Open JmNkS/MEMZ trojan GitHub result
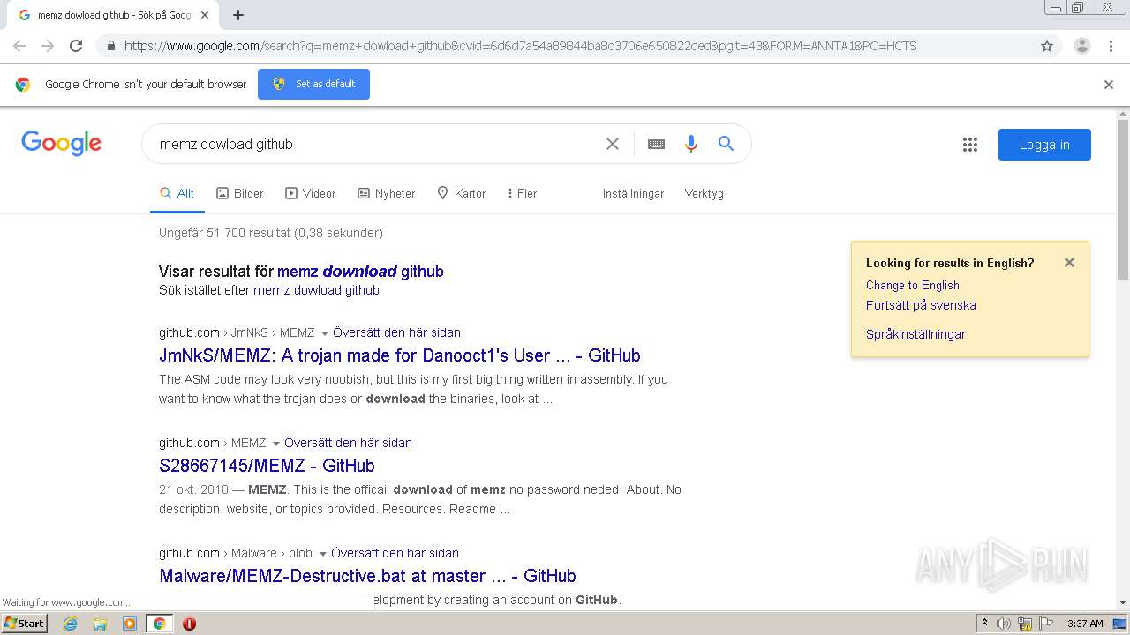 pos(400,355)
